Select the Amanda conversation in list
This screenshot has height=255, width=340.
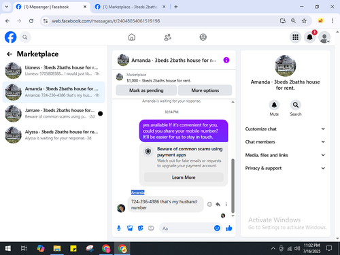(x=54, y=92)
